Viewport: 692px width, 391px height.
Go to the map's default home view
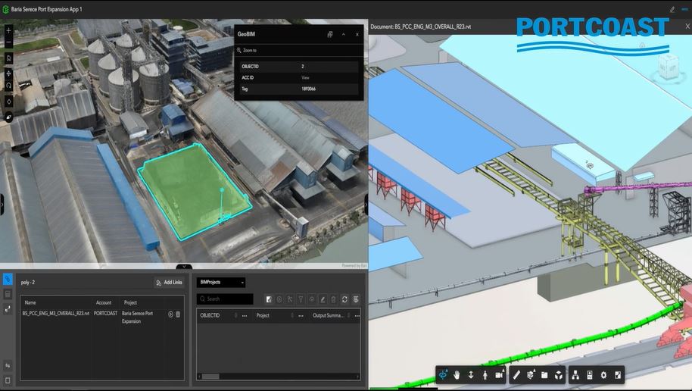[x=8, y=58]
